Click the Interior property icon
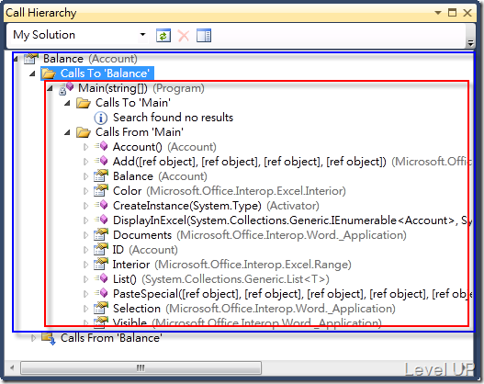The image size is (484, 384). [101, 264]
